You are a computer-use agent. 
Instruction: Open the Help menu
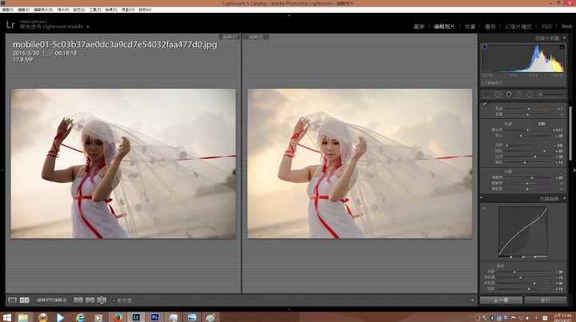click(x=145, y=10)
